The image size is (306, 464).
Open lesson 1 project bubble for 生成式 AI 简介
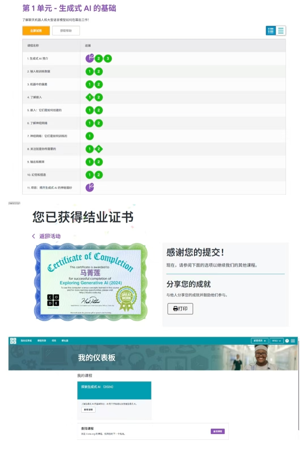90,58
